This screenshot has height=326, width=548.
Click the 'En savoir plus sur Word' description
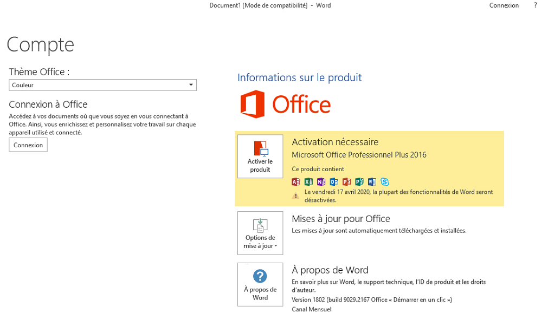tap(389, 286)
